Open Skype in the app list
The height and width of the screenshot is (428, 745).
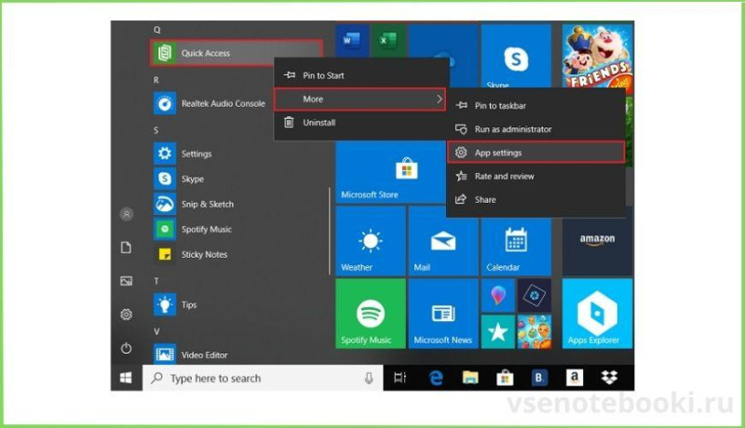(179, 179)
